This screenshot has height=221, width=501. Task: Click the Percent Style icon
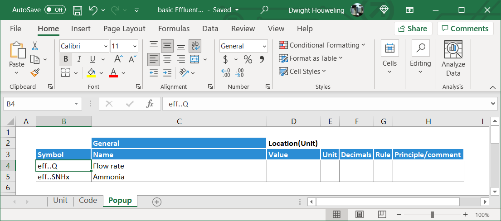[248, 59]
